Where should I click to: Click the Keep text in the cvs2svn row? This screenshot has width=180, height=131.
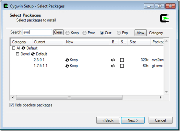tap(74, 60)
